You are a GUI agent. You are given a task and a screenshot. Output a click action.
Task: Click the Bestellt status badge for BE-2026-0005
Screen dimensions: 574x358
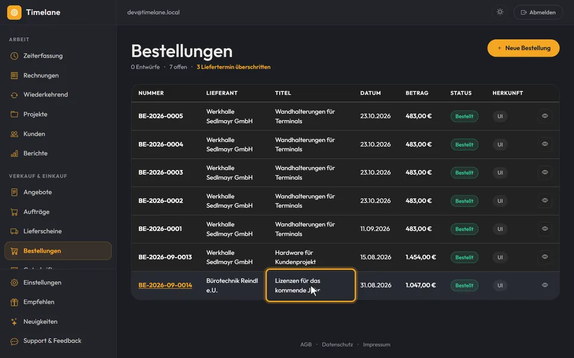pyautogui.click(x=464, y=116)
